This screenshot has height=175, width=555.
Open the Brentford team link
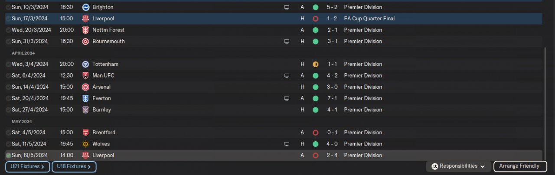(104, 133)
